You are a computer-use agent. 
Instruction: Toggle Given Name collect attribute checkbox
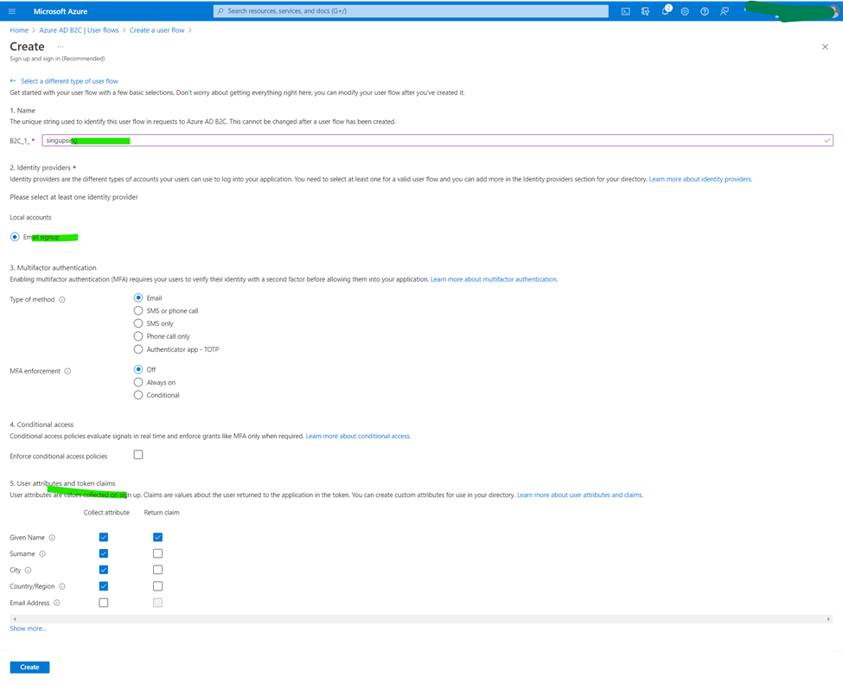[x=104, y=537]
